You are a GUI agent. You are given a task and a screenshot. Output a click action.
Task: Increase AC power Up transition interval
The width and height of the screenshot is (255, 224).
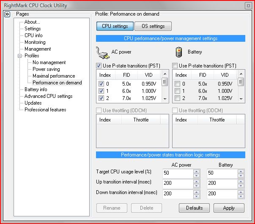[x=197, y=182]
